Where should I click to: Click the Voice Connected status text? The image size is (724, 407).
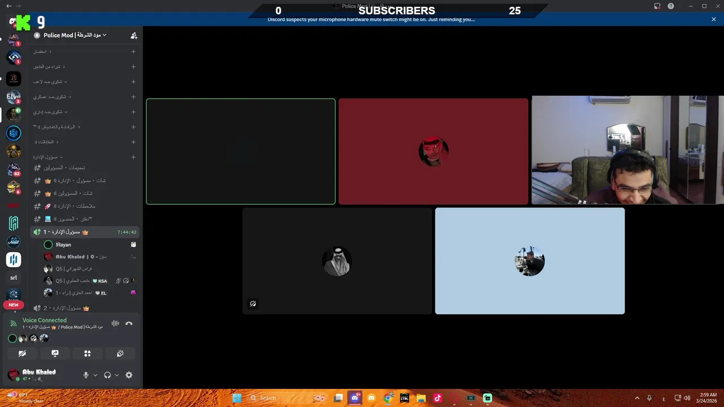pos(44,321)
